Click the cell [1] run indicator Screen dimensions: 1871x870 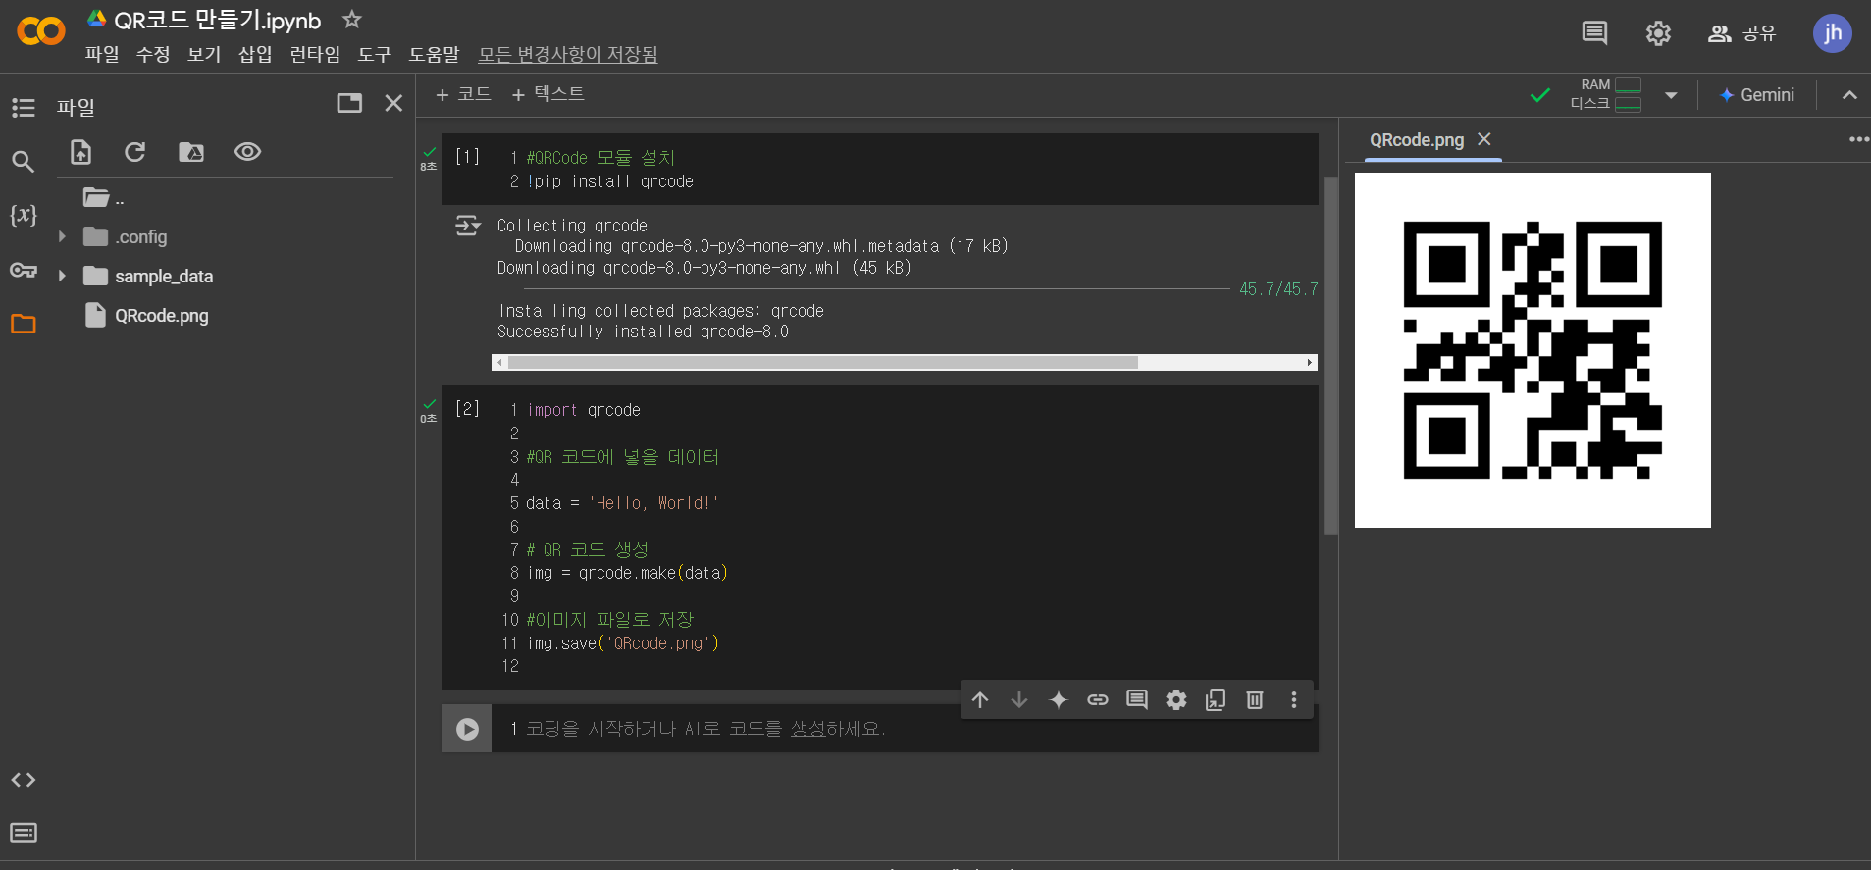[467, 157]
